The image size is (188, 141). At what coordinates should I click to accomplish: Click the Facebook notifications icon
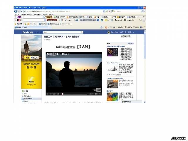point(41,32)
